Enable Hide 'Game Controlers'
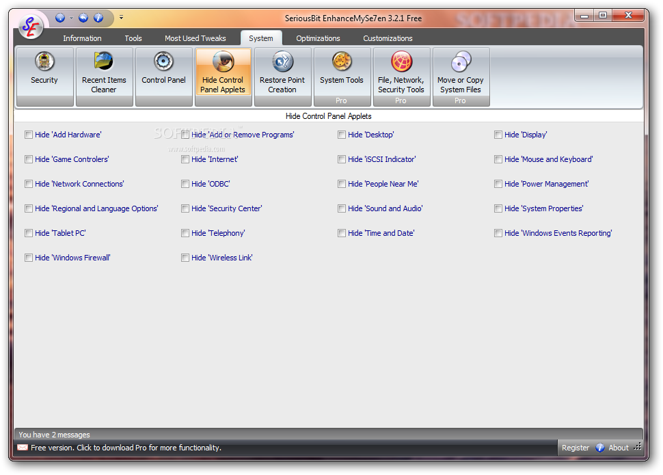Viewport: 663px width, 475px height. [29, 159]
